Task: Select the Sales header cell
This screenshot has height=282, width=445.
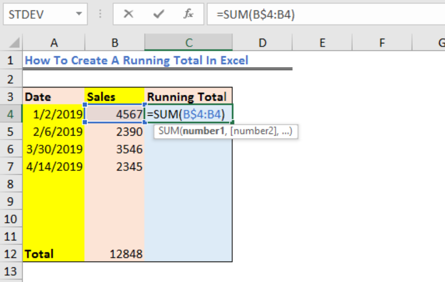Action: tap(115, 96)
